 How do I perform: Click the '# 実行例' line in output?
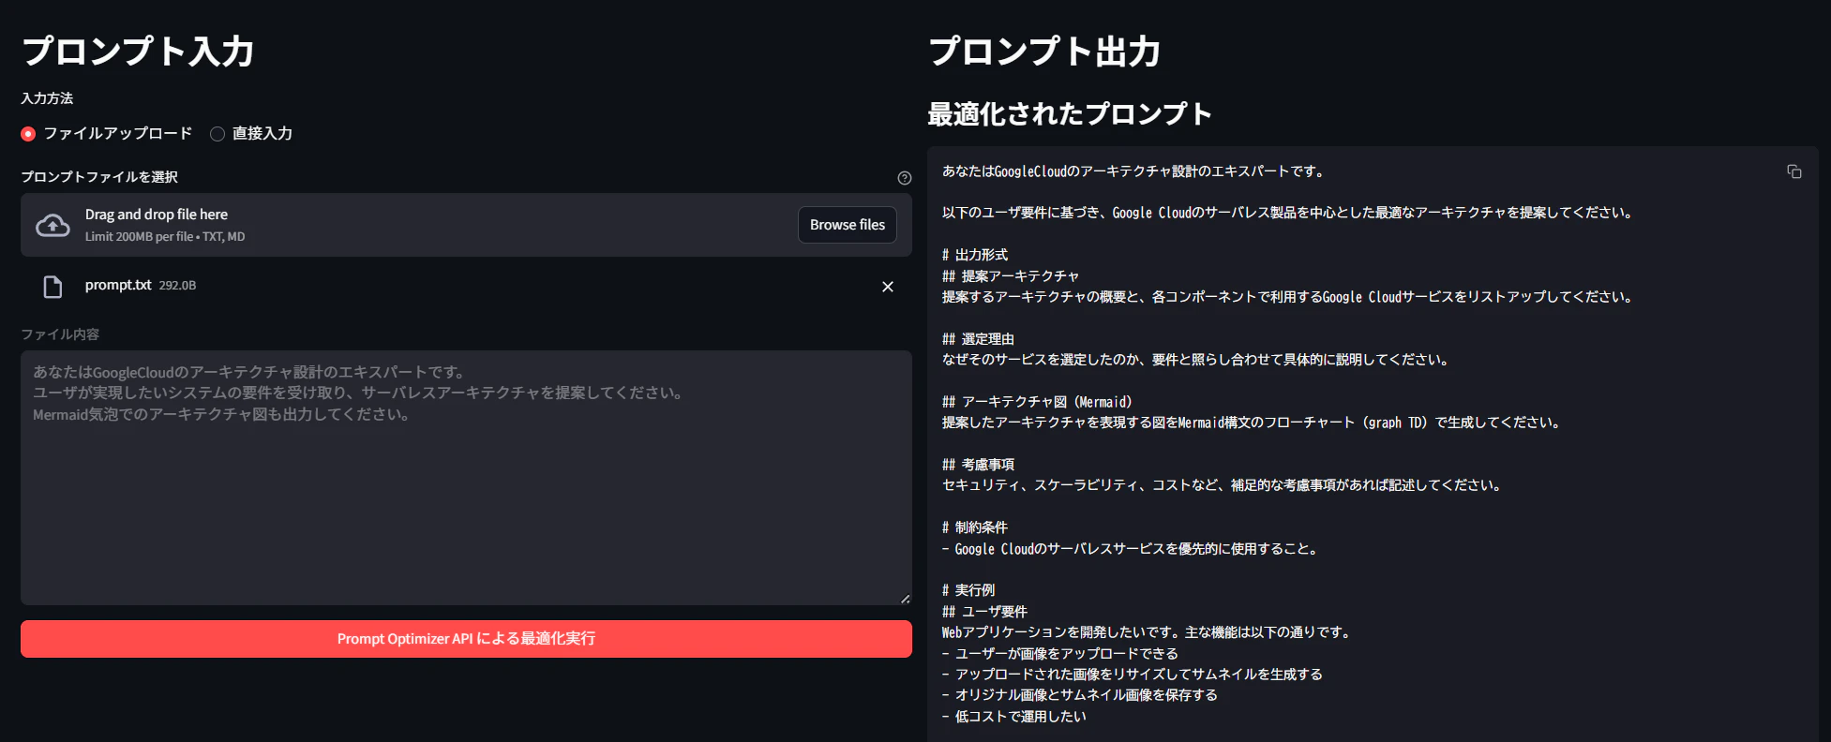[x=968, y=590]
